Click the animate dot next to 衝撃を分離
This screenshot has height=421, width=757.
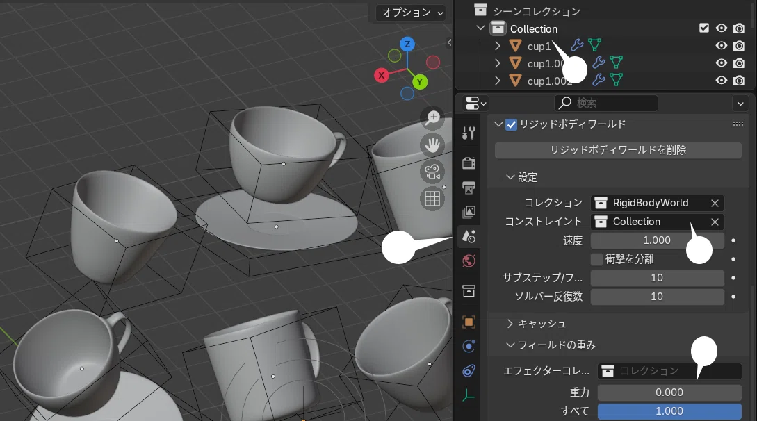(x=733, y=259)
